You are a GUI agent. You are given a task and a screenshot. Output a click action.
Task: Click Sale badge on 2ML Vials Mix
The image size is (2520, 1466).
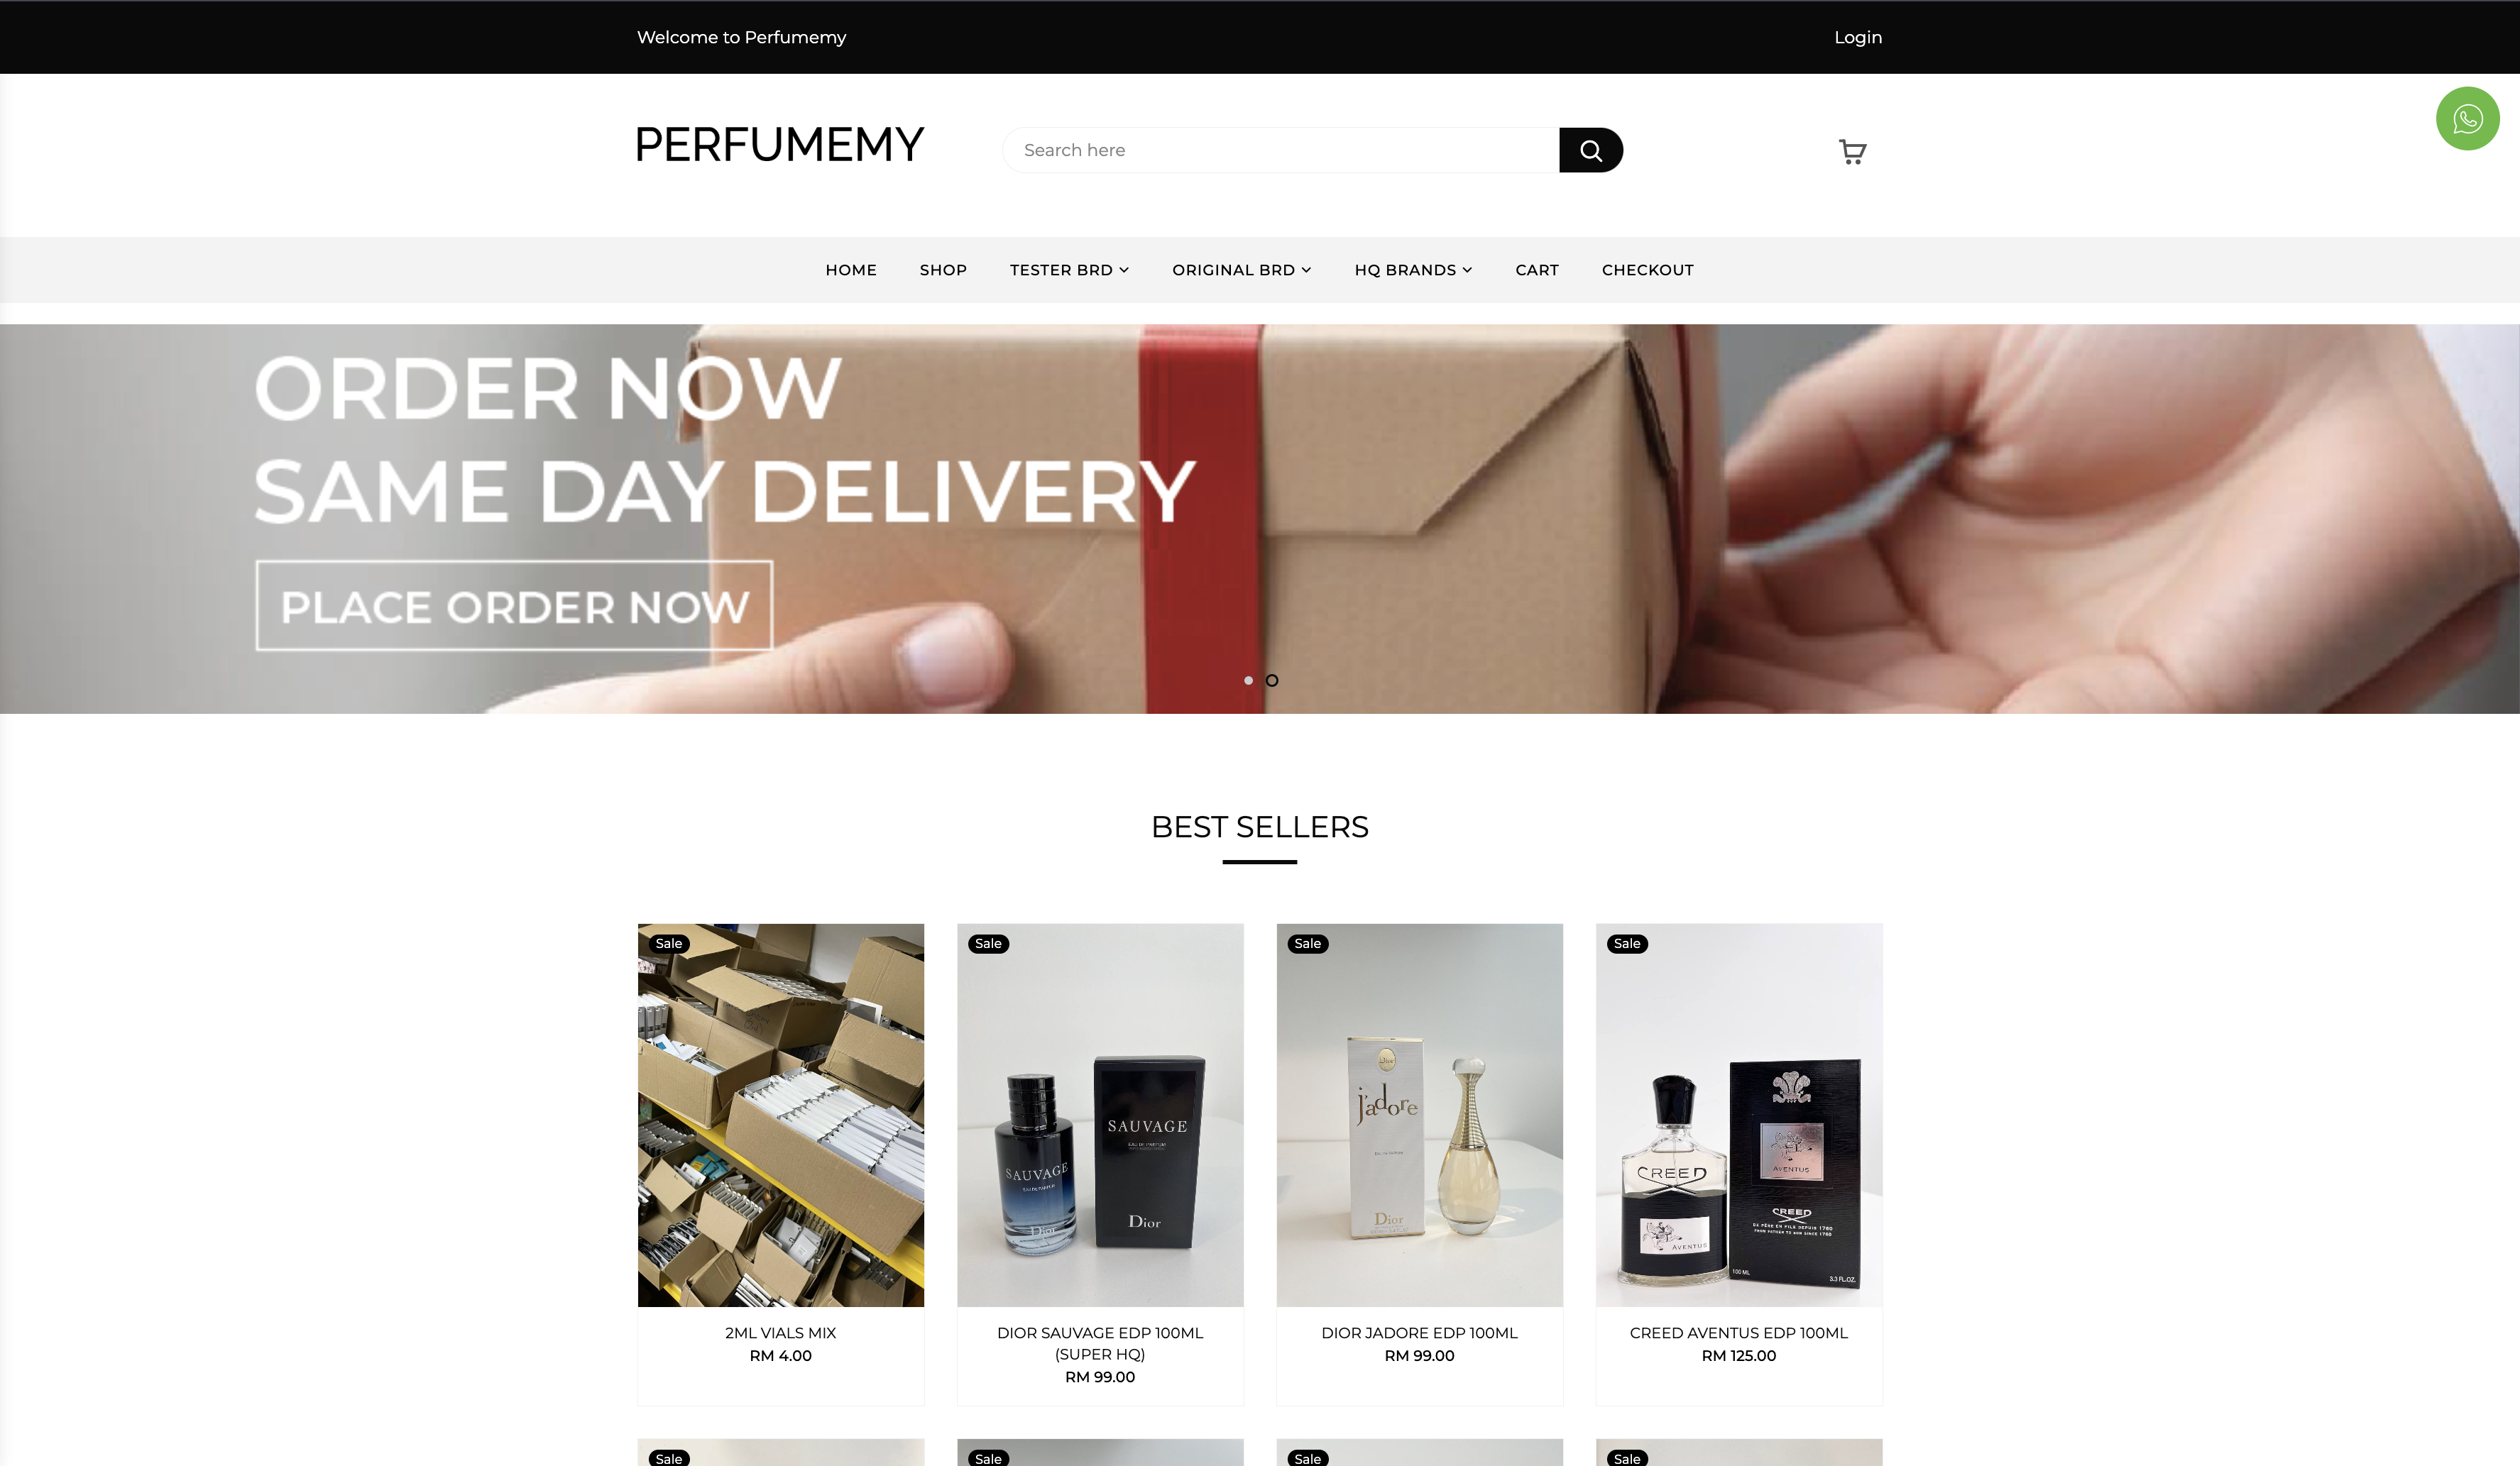(x=669, y=943)
